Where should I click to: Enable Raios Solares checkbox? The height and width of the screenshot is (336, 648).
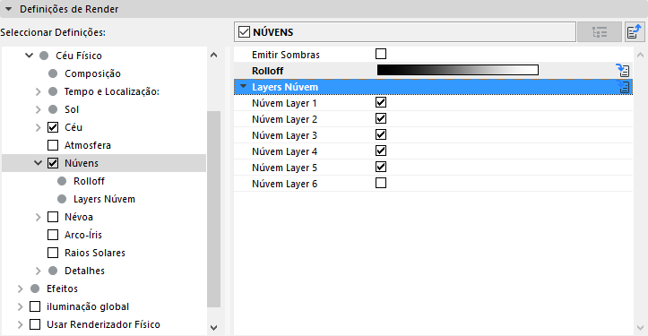pos(53,253)
